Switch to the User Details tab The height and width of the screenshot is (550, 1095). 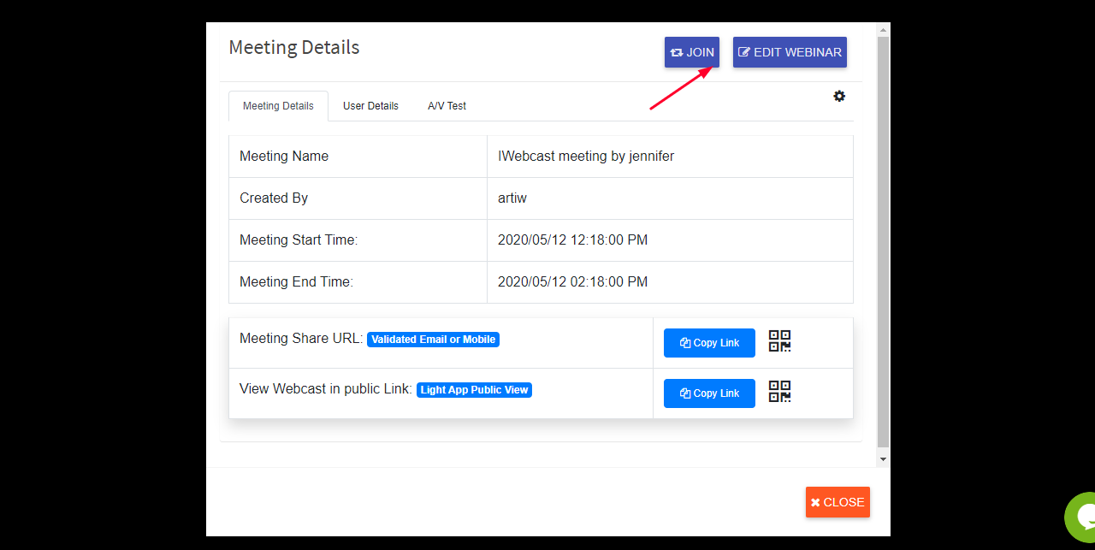tap(370, 106)
